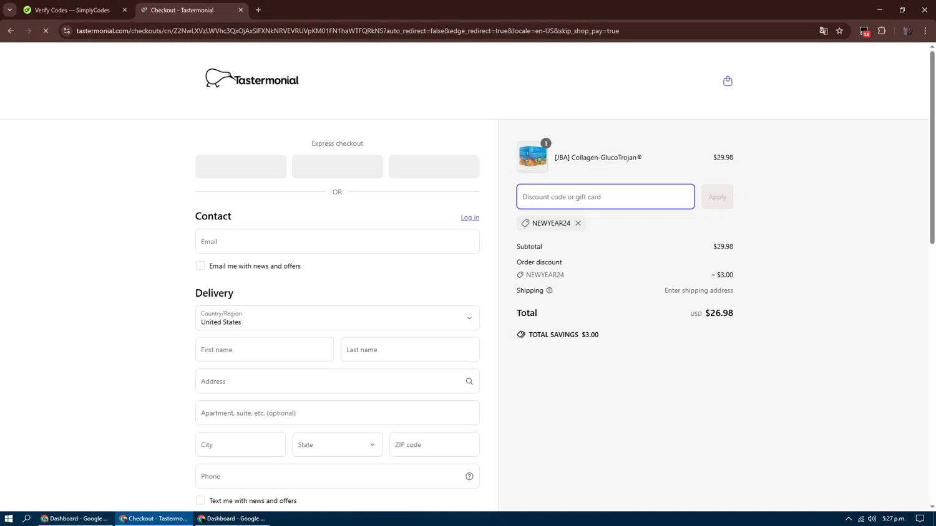This screenshot has width=936, height=526.
Task: Expand the Country/Region dropdown
Action: coord(338,318)
